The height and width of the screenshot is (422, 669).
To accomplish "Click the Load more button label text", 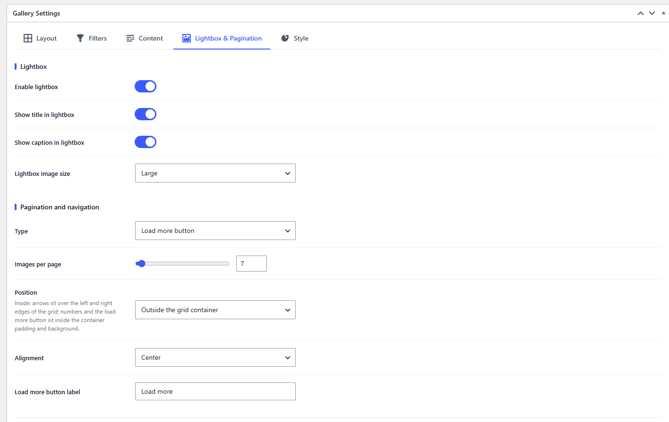I will click(47, 392).
